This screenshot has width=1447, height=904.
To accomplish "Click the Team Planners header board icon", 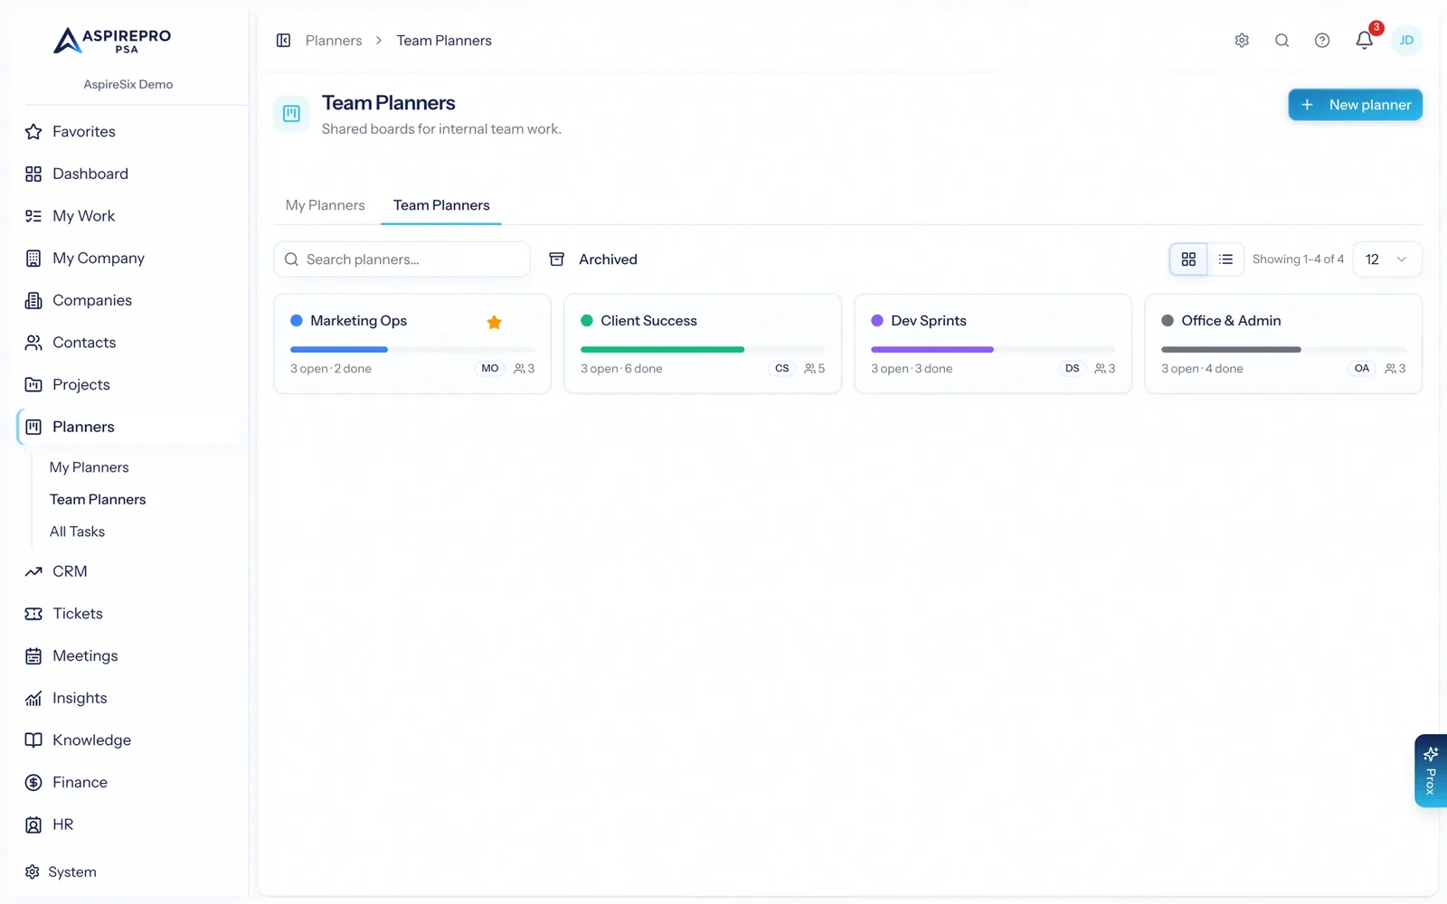I will click(291, 114).
